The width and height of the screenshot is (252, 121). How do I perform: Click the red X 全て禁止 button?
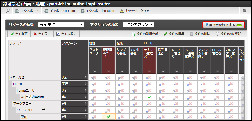pos(42,34)
